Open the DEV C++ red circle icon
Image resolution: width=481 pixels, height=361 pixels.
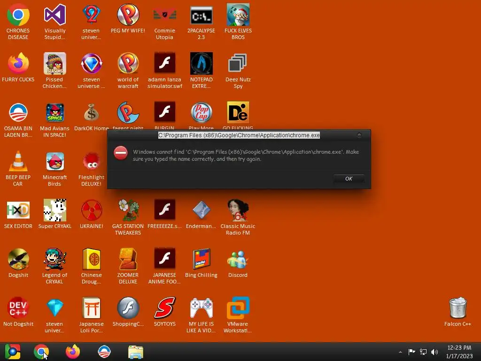pos(18,312)
